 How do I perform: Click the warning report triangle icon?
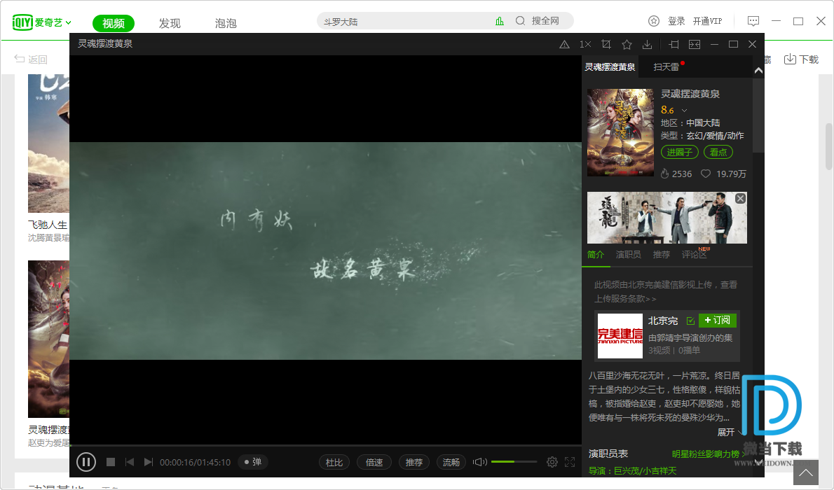point(564,45)
